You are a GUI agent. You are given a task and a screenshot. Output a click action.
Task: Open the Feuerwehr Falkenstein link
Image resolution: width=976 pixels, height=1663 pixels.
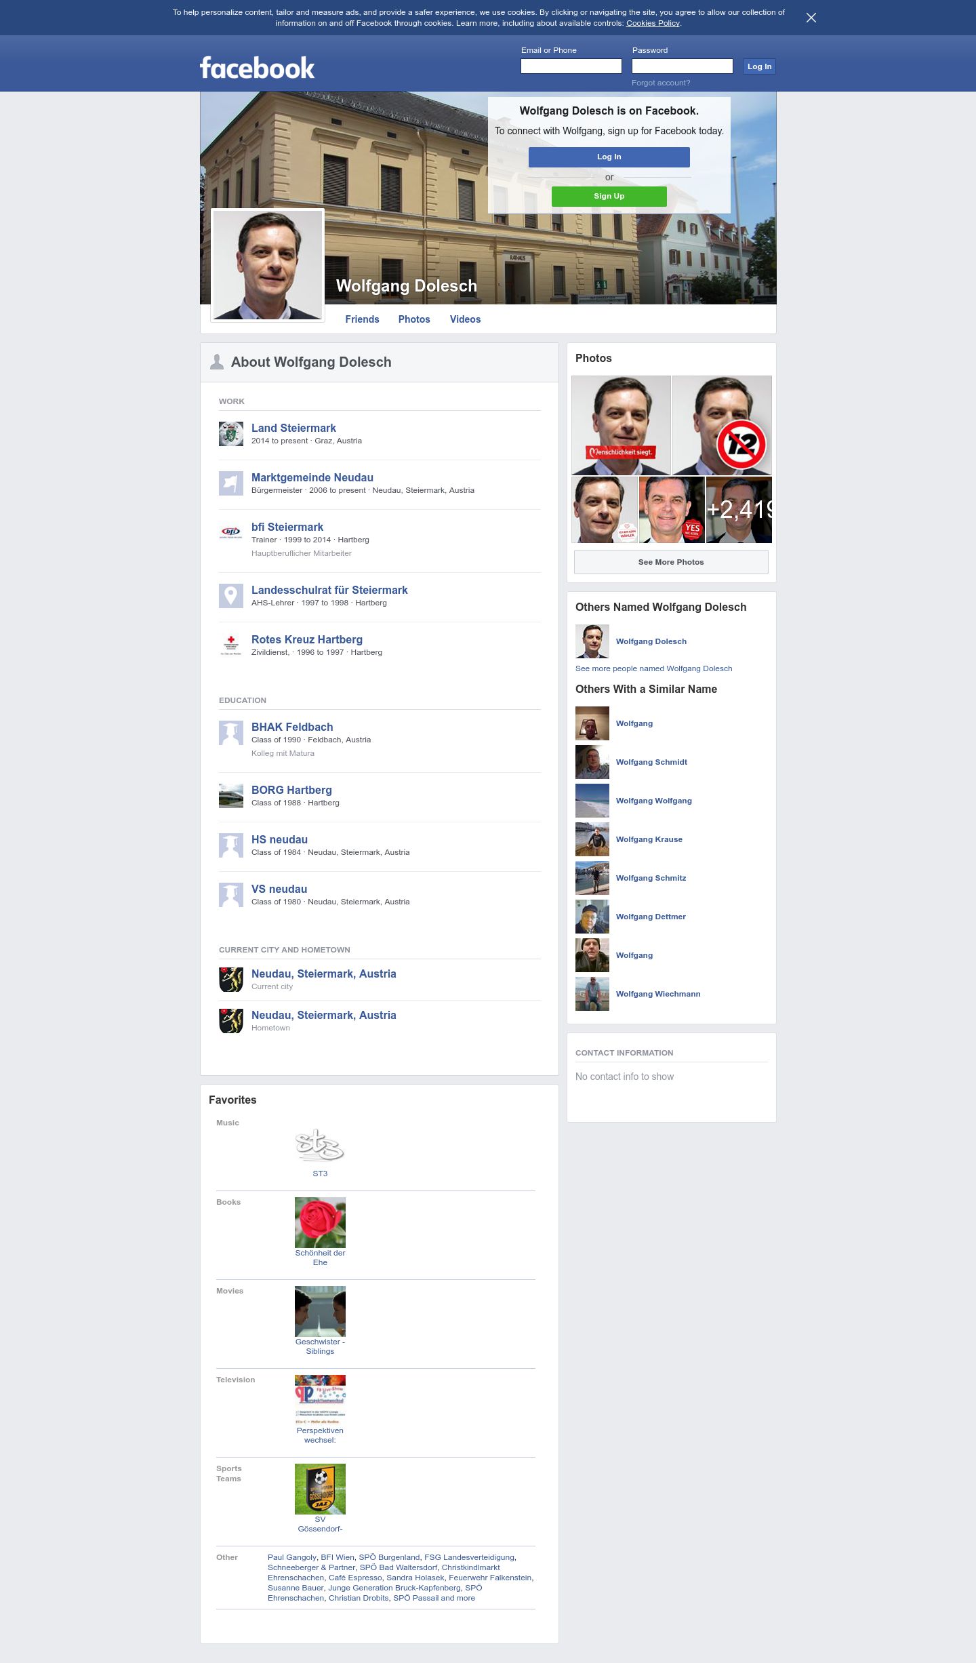click(490, 1578)
